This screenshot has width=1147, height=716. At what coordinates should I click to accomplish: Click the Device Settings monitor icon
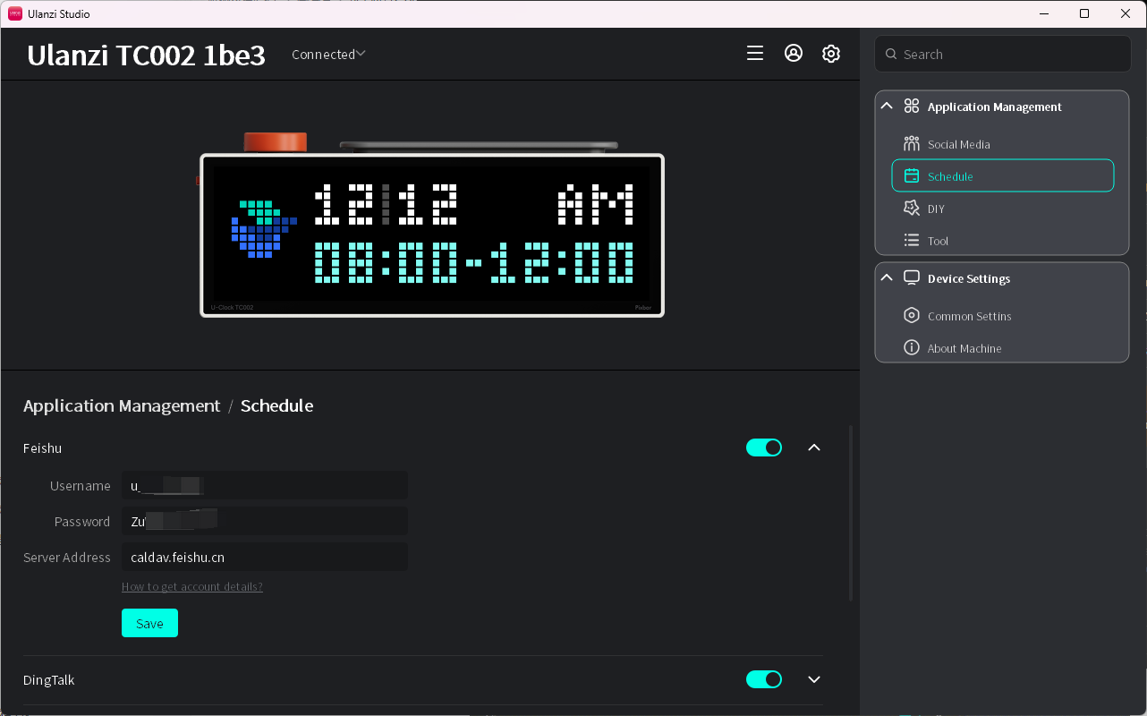(912, 278)
